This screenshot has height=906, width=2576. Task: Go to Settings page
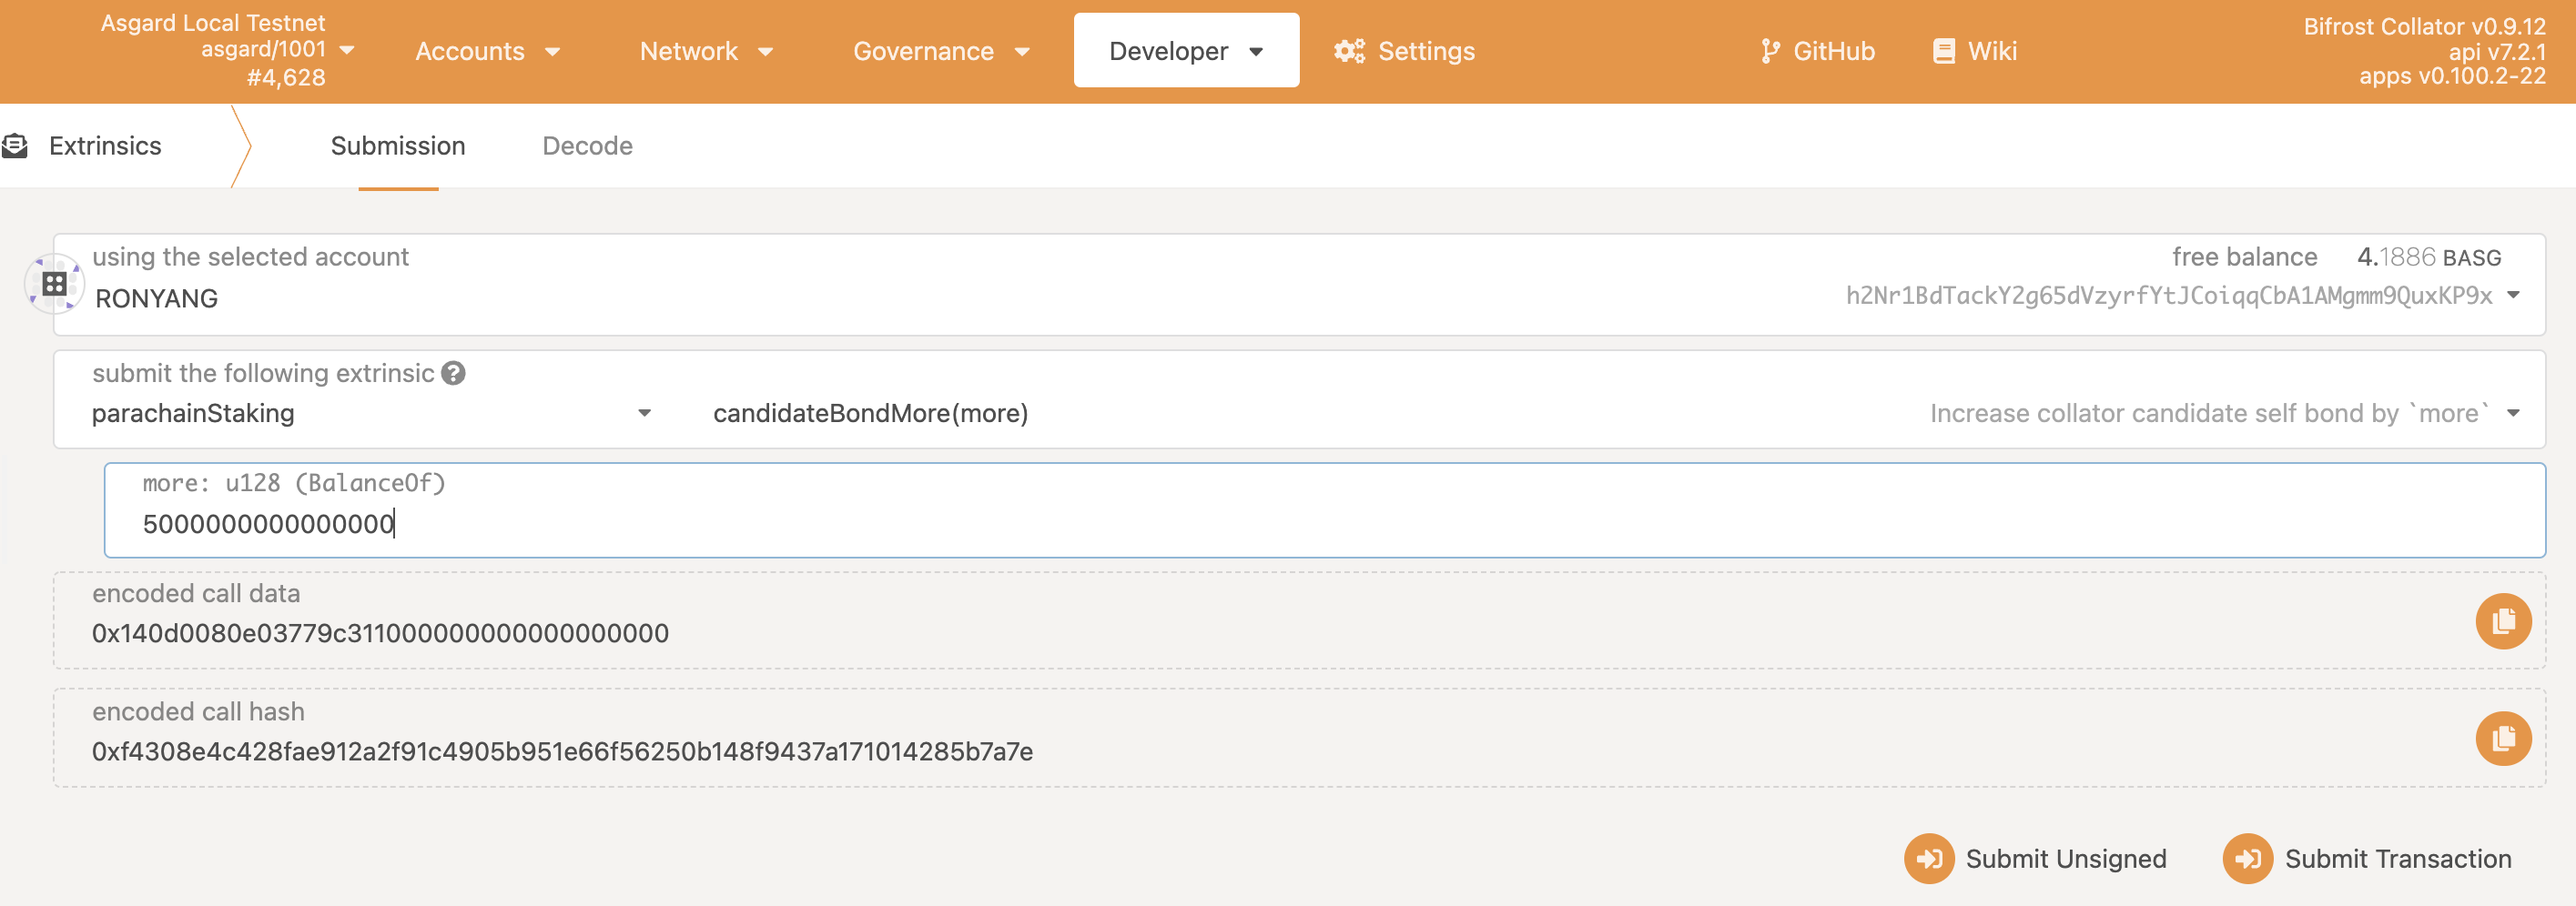[x=1404, y=51]
